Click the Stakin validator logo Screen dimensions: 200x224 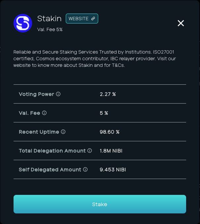tap(23, 23)
